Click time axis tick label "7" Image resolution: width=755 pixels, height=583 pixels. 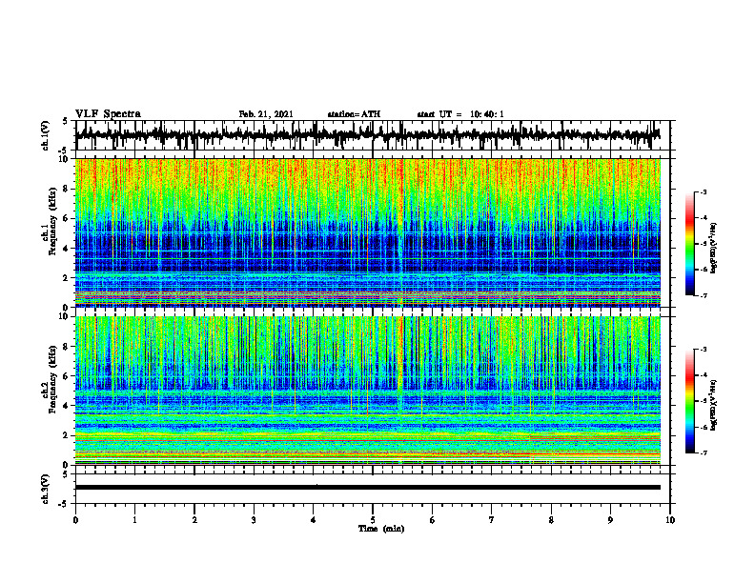tap(492, 520)
